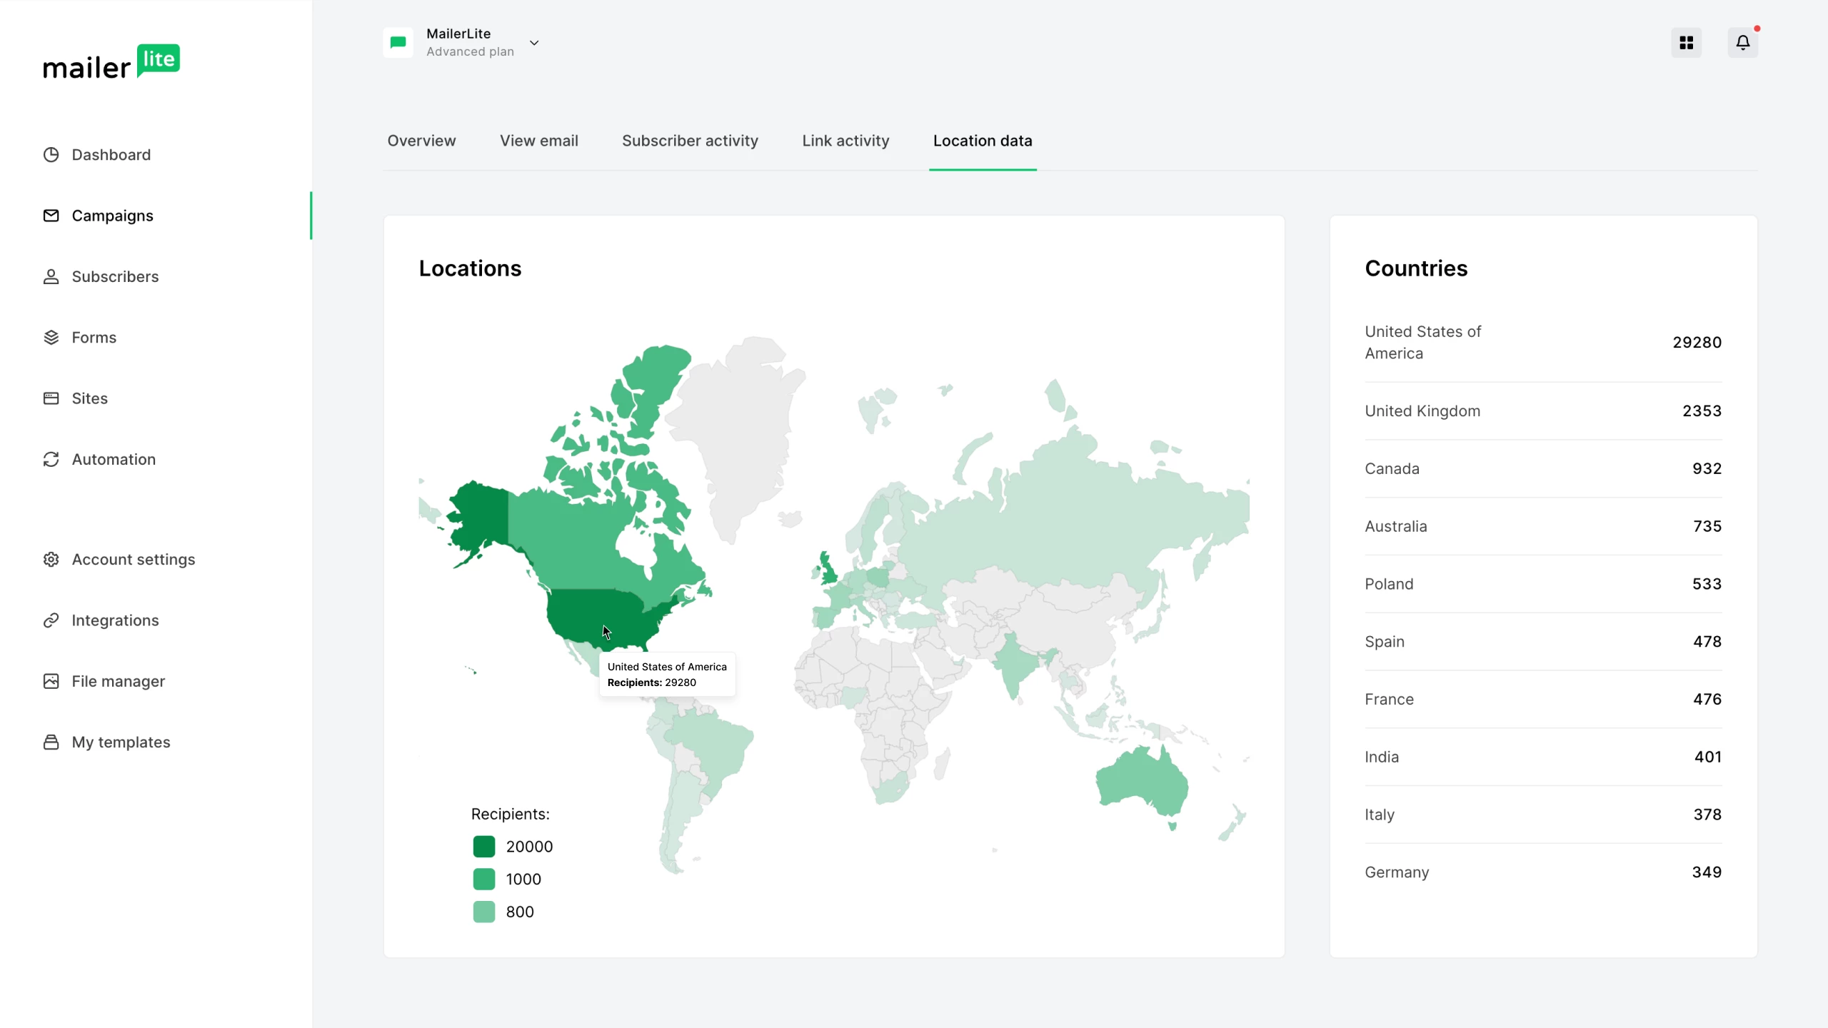1828x1028 pixels.
Task: Switch to the Overview tab
Action: (421, 141)
